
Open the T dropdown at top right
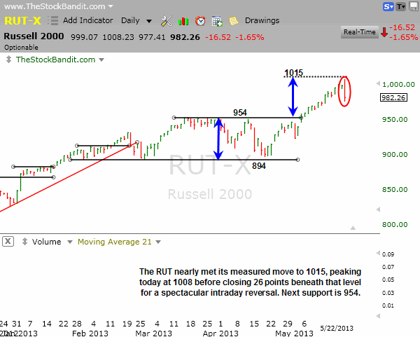tap(401, 7)
